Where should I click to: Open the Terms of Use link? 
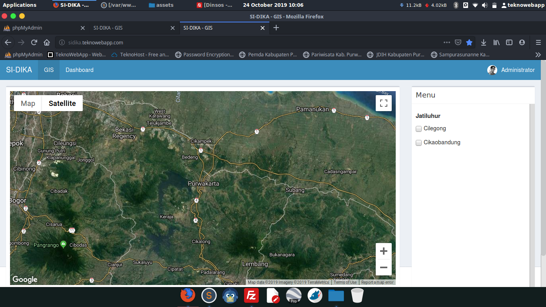point(345,282)
